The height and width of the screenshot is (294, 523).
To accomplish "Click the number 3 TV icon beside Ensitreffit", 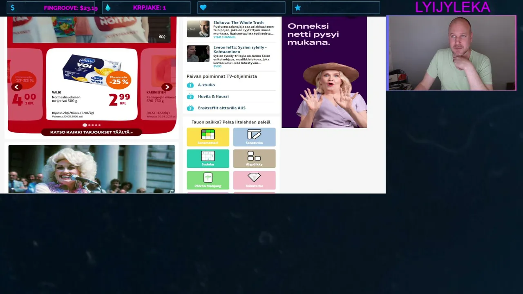I will pos(190,108).
